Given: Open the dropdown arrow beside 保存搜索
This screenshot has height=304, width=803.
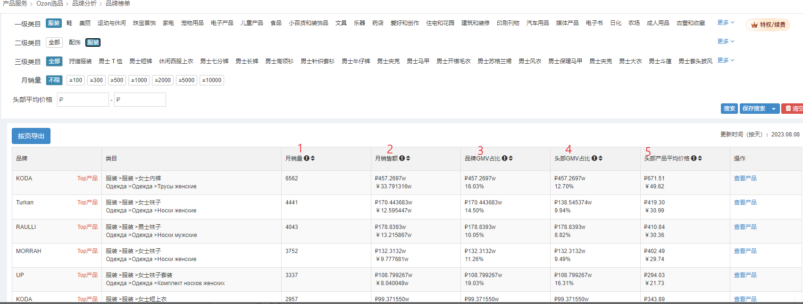Looking at the screenshot, I should coord(774,109).
